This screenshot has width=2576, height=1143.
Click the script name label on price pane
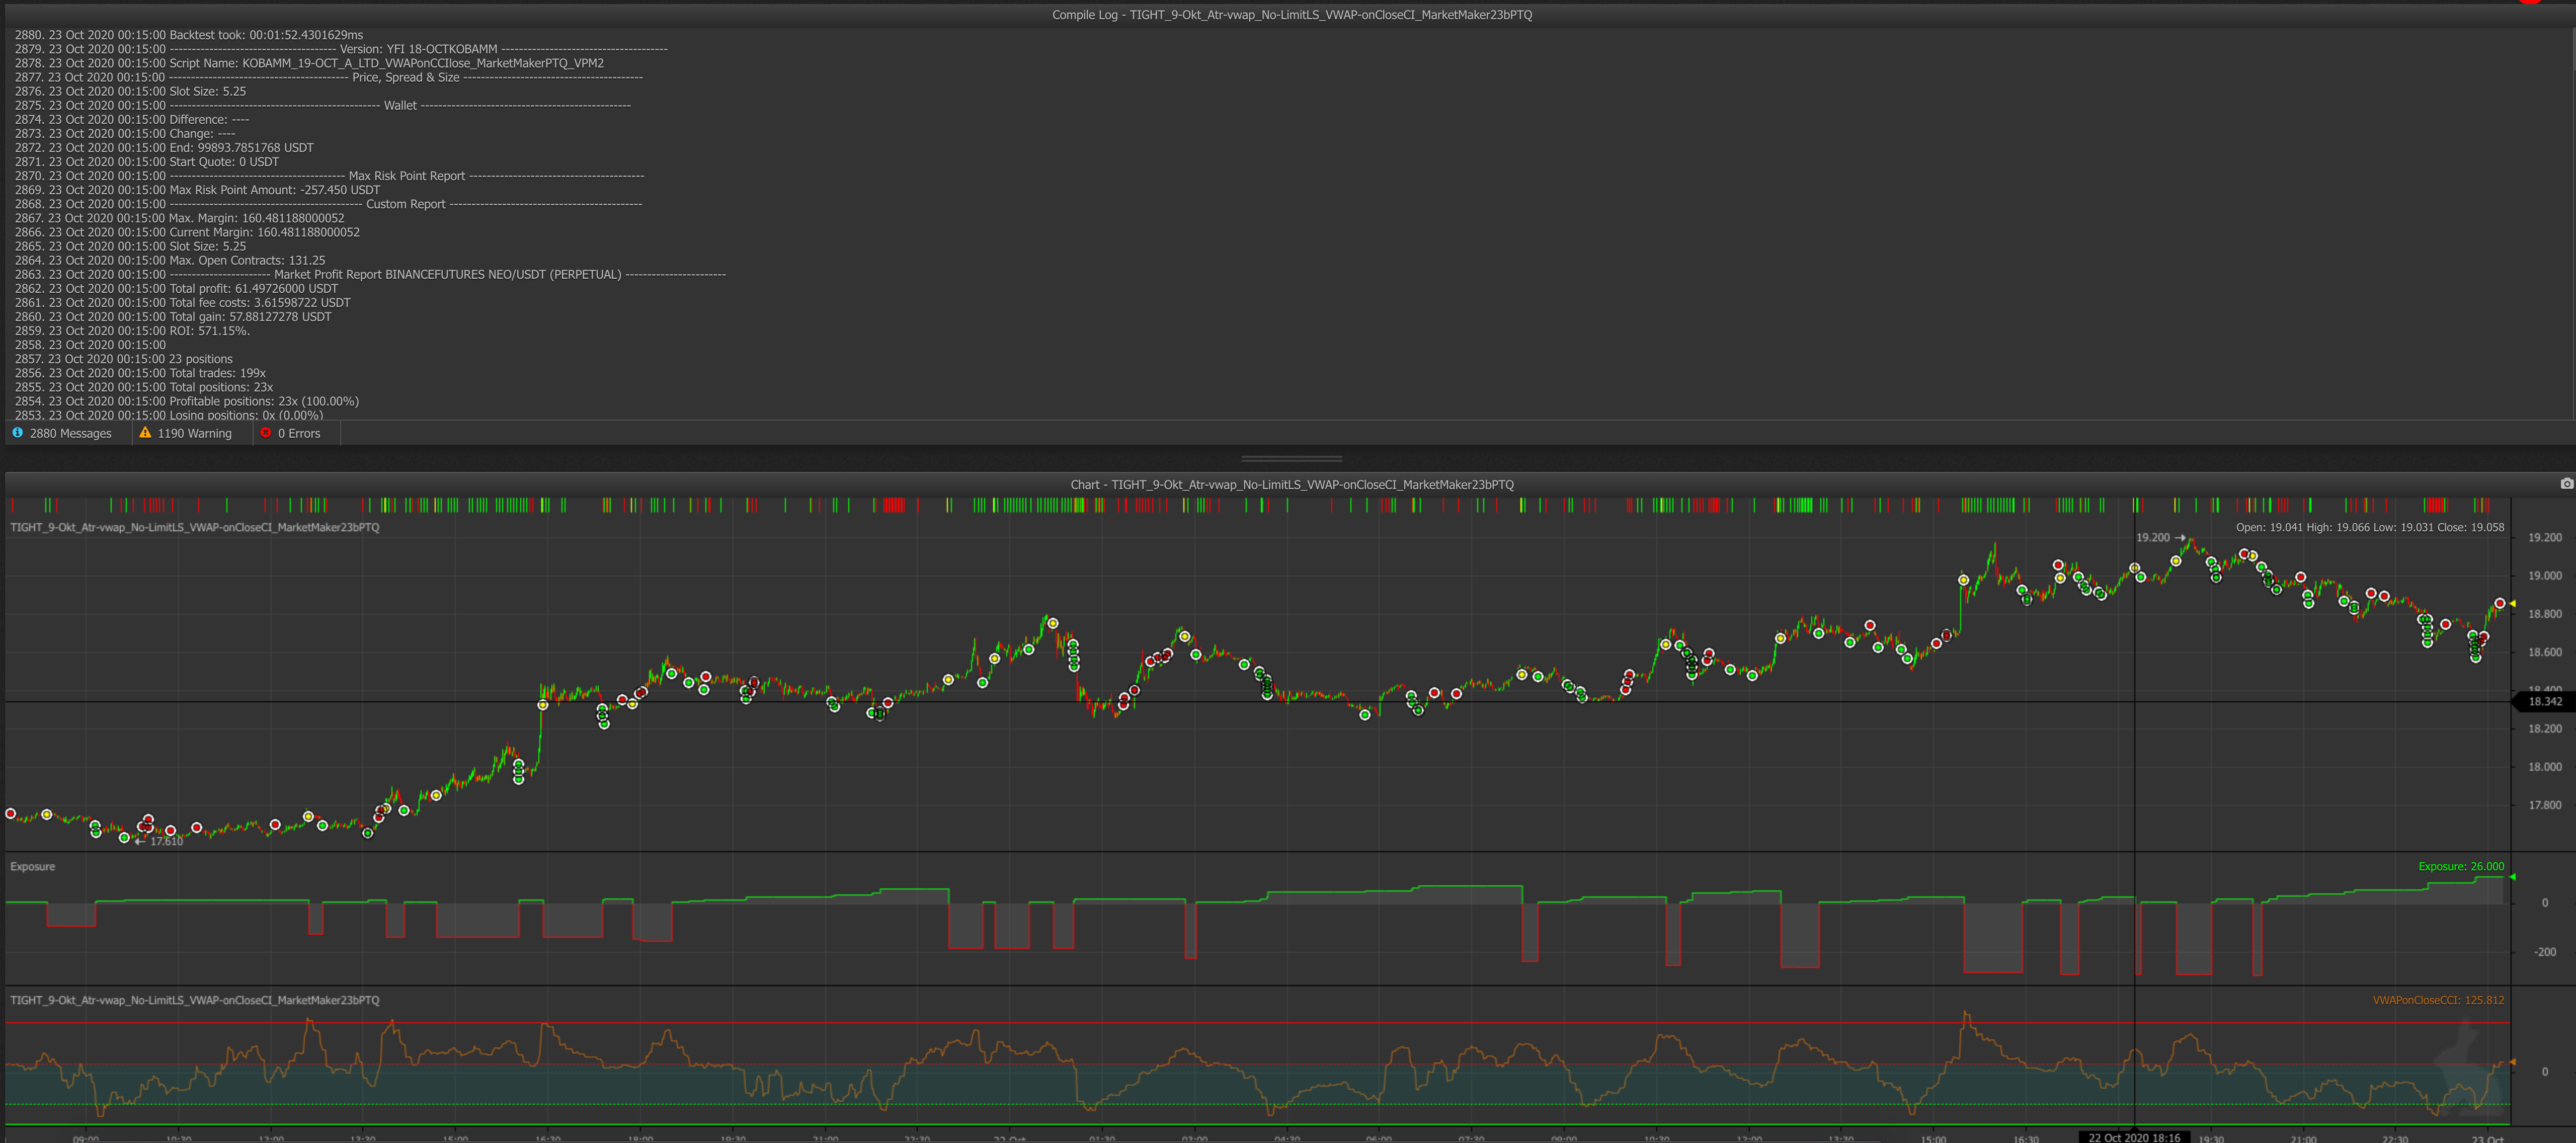coord(195,528)
